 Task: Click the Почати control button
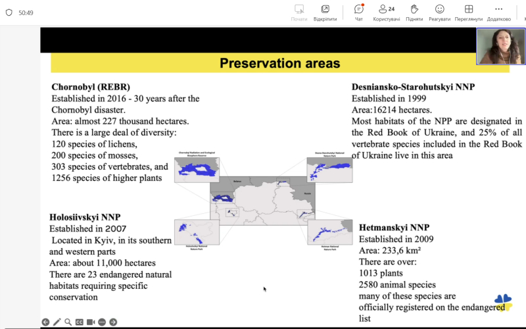click(299, 12)
